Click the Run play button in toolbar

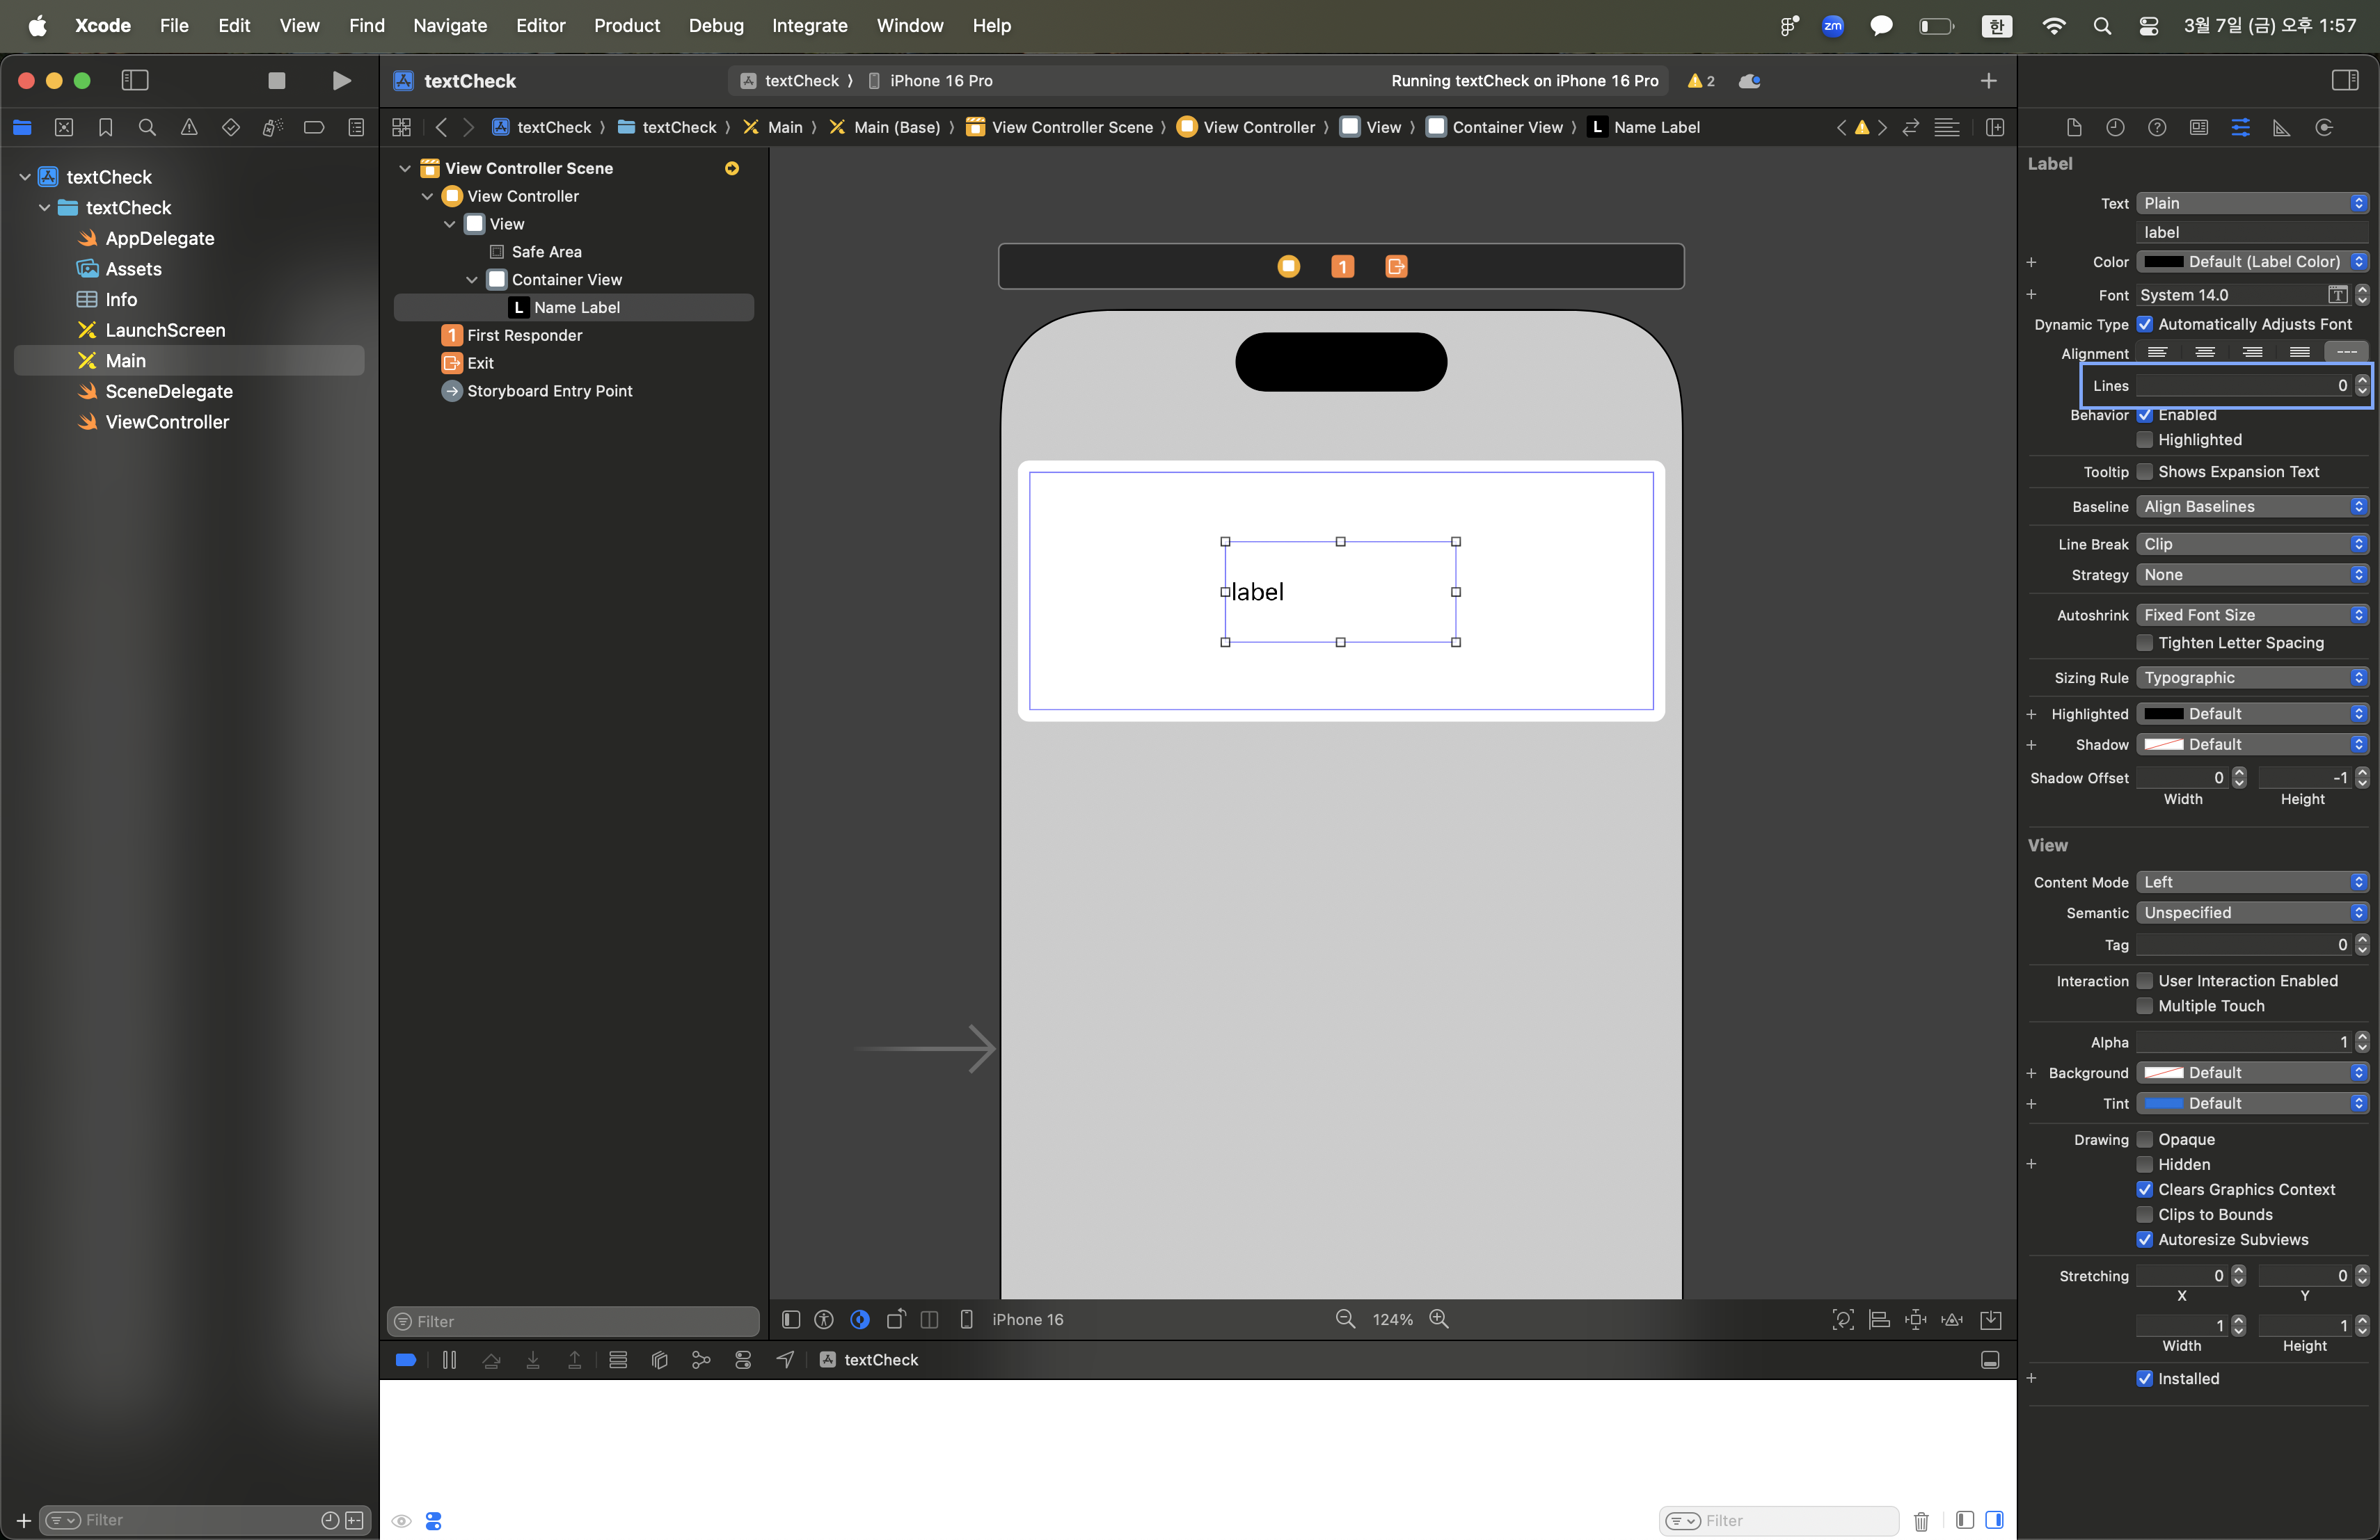click(x=341, y=81)
